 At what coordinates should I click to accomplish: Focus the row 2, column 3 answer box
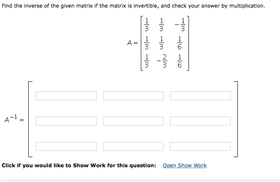pos(200,121)
